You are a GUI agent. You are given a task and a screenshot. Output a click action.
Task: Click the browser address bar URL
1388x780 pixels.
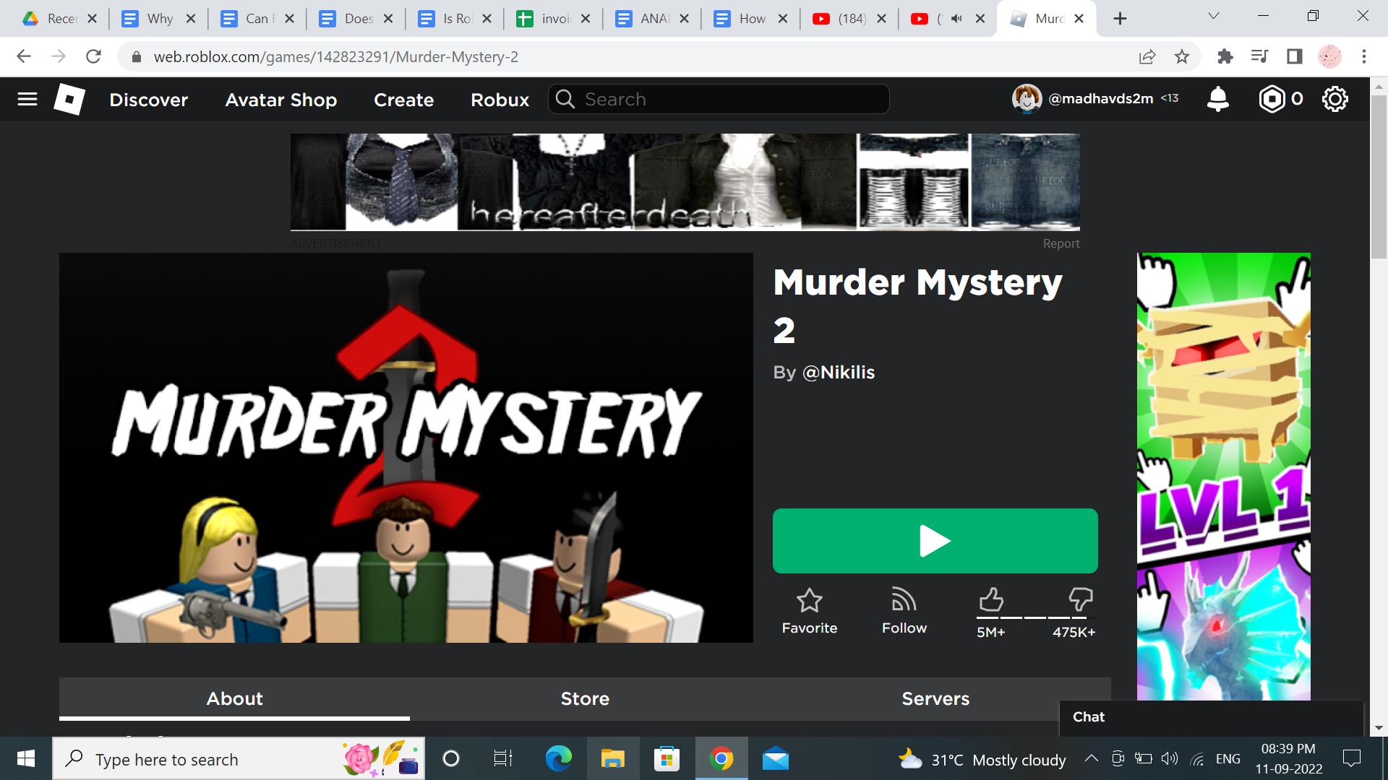pyautogui.click(x=335, y=57)
